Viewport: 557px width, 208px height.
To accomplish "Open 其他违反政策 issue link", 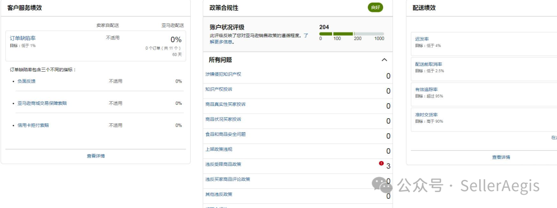I will 219,194.
